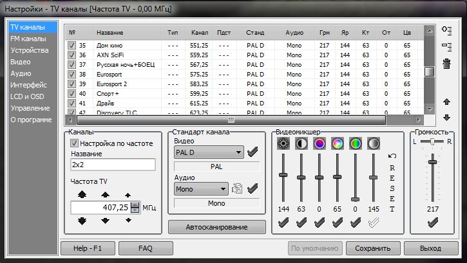The height and width of the screenshot is (263, 467).
Task: Click the Громкость L-R balance slider
Action: 432,141
